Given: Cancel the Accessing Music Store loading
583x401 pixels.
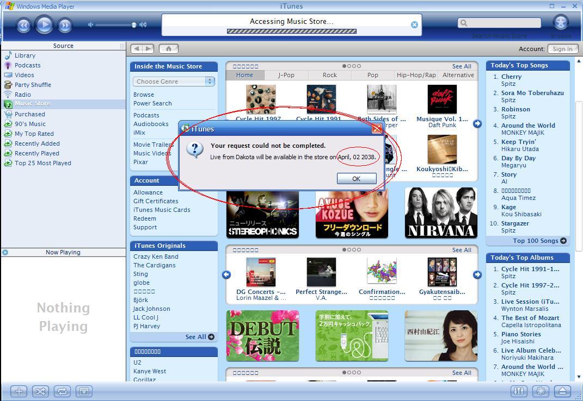Looking at the screenshot, I should tap(414, 24).
